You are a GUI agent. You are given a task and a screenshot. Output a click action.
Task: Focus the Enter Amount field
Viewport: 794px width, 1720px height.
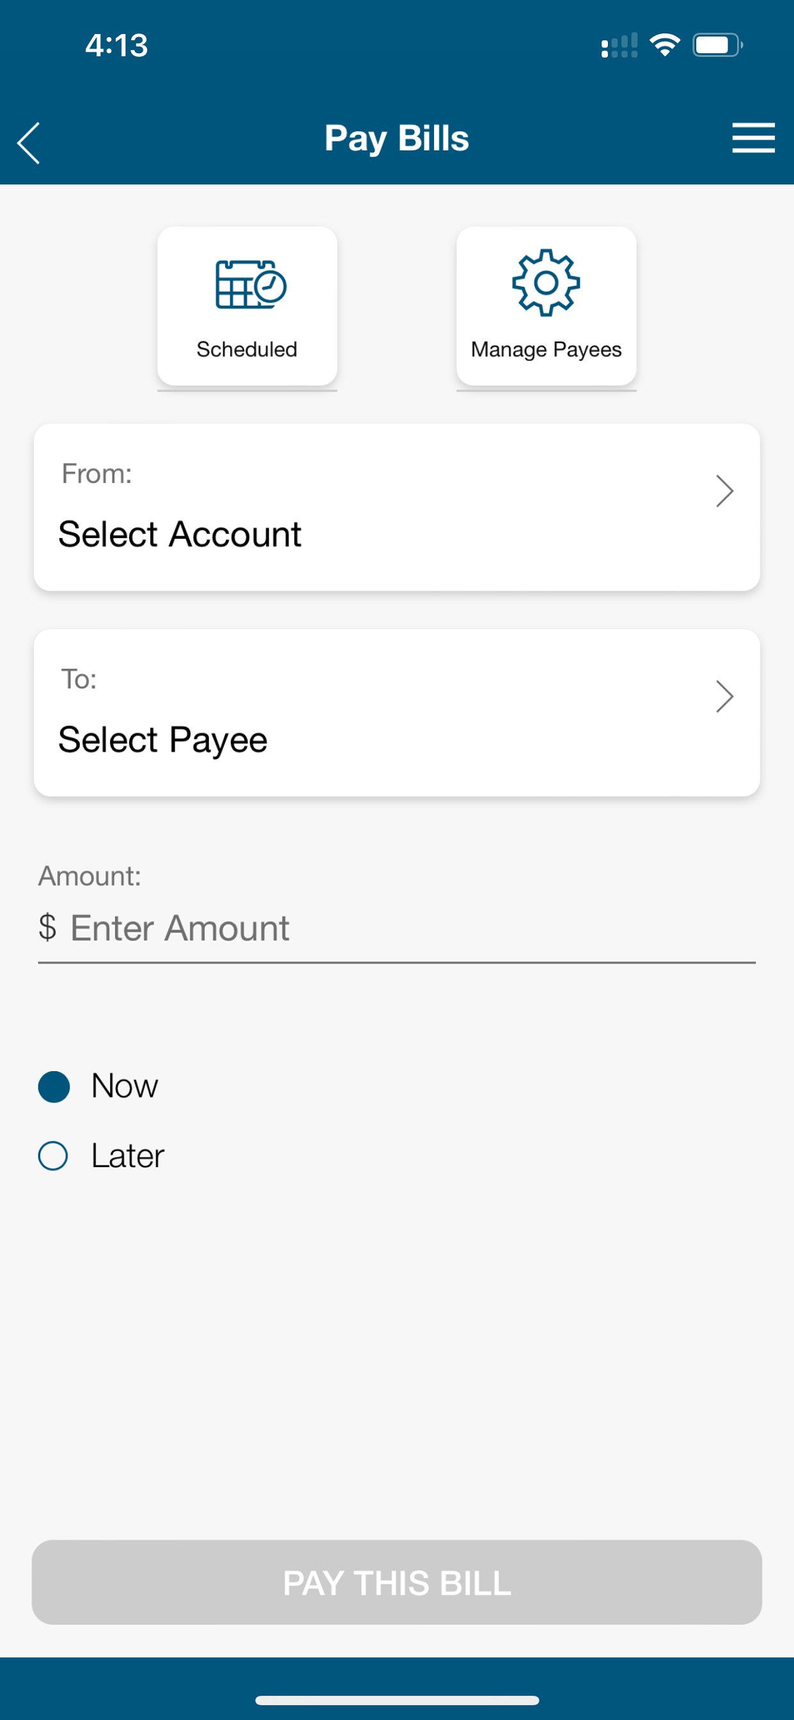[397, 928]
